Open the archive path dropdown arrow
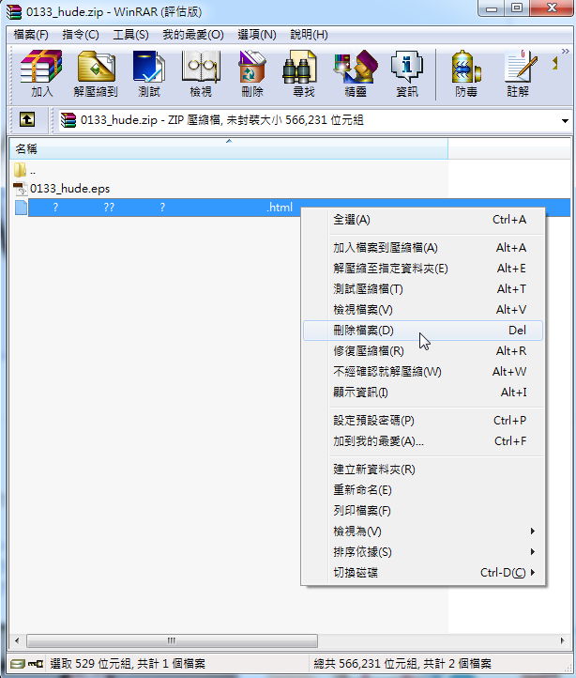The image size is (576, 678). pyautogui.click(x=565, y=120)
